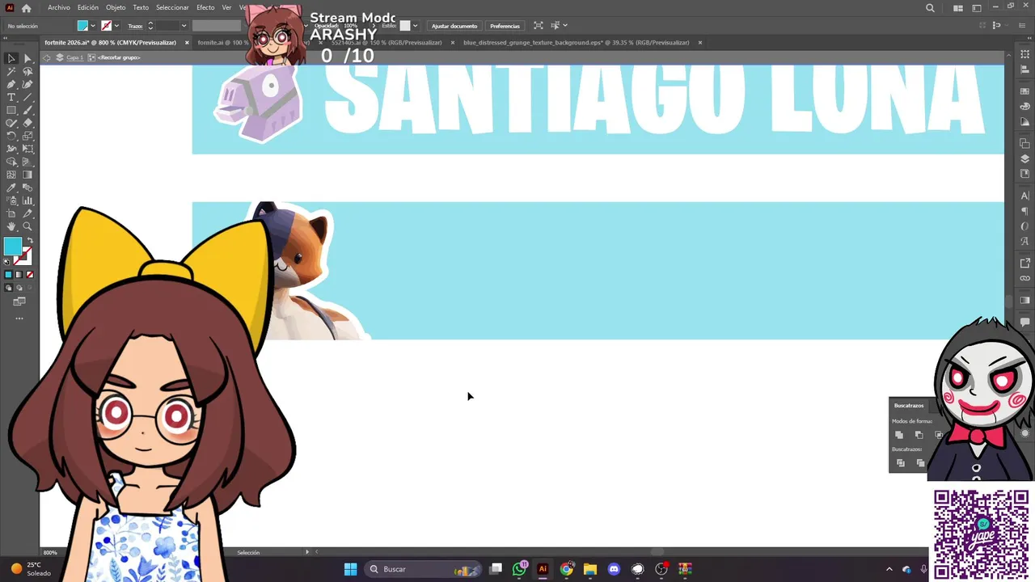Open Trazo stroke weight dropdown
The height and width of the screenshot is (582, 1035).
click(184, 26)
